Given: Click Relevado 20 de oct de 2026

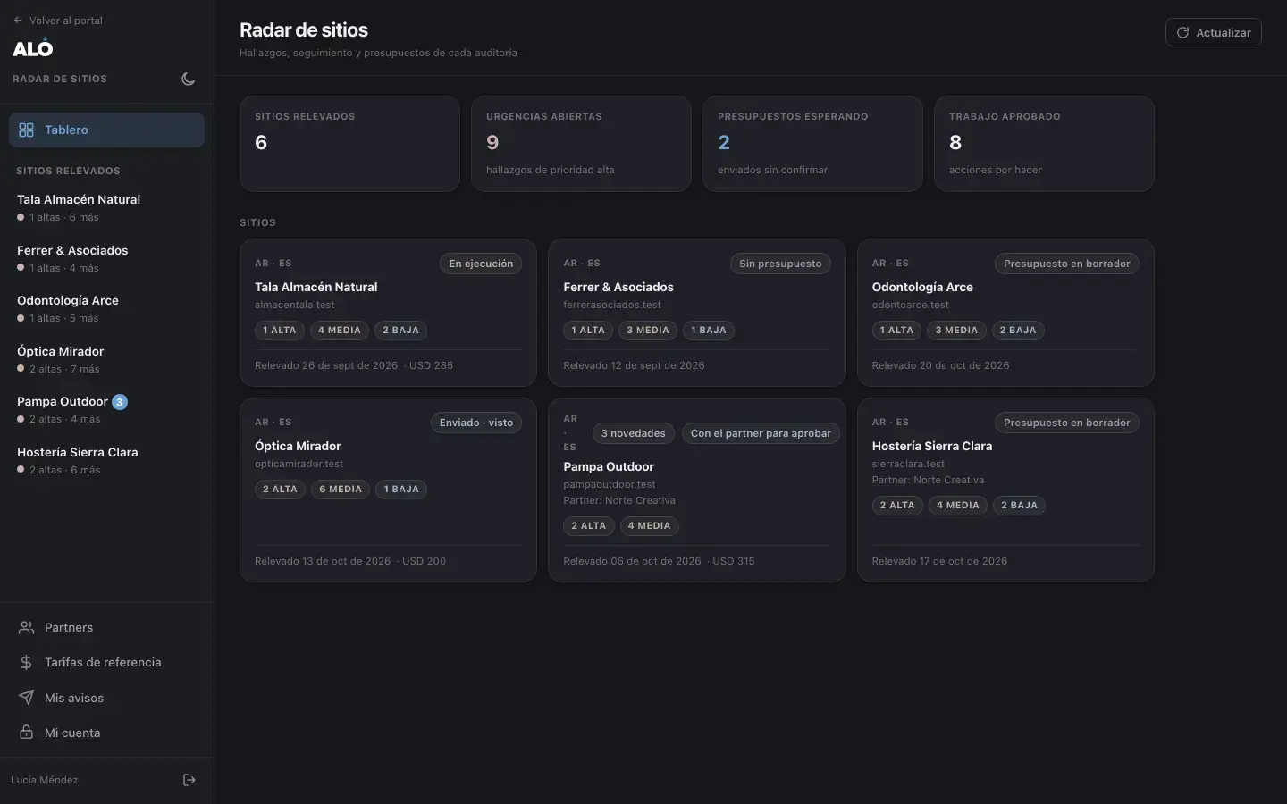Looking at the screenshot, I should click(x=941, y=365).
